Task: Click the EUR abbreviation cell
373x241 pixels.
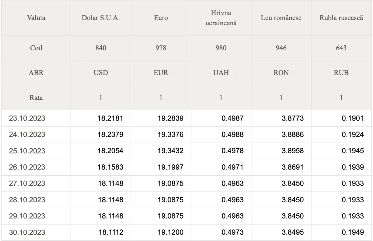Action: (161, 73)
